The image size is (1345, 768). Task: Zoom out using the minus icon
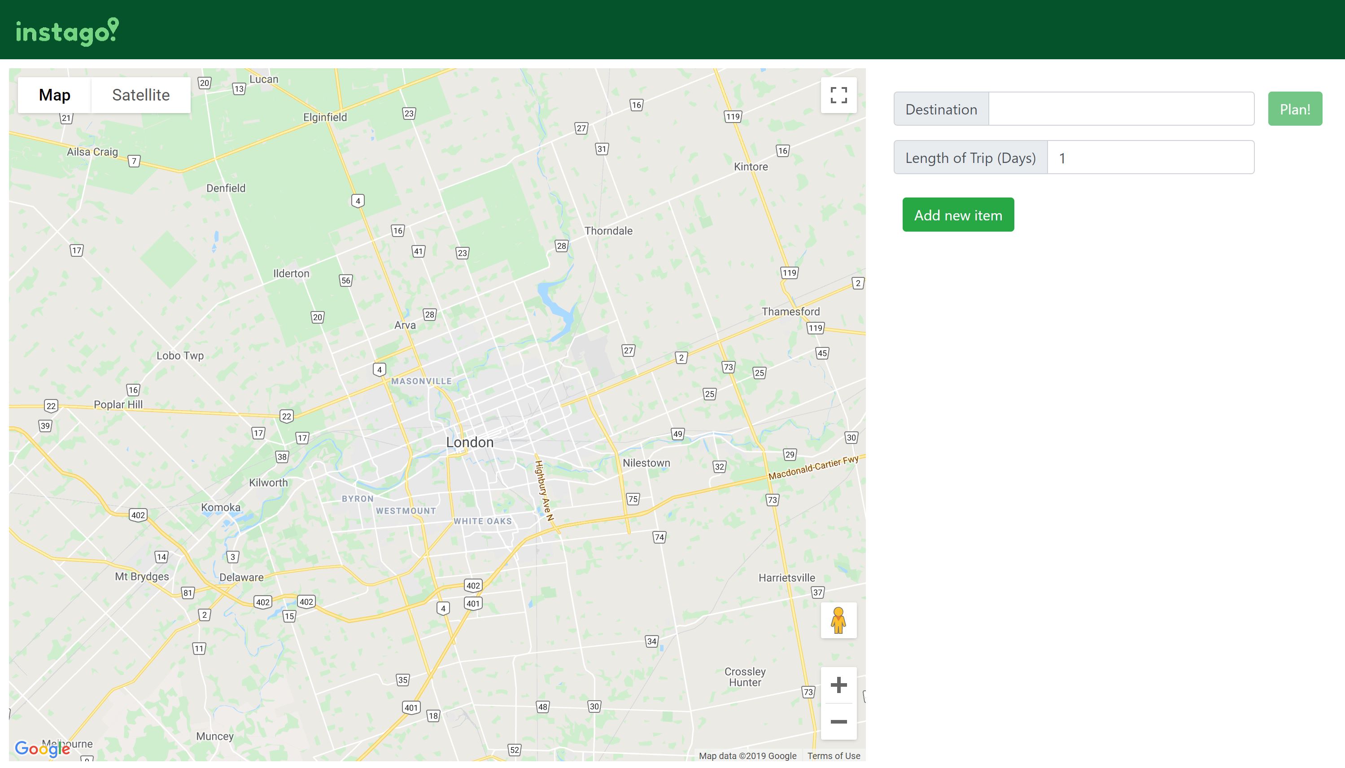838,722
